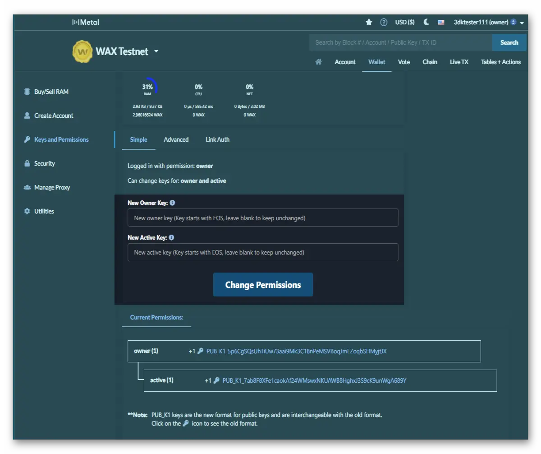The width and height of the screenshot is (541, 454).
Task: Click the active (1) permission label
Action: (162, 380)
